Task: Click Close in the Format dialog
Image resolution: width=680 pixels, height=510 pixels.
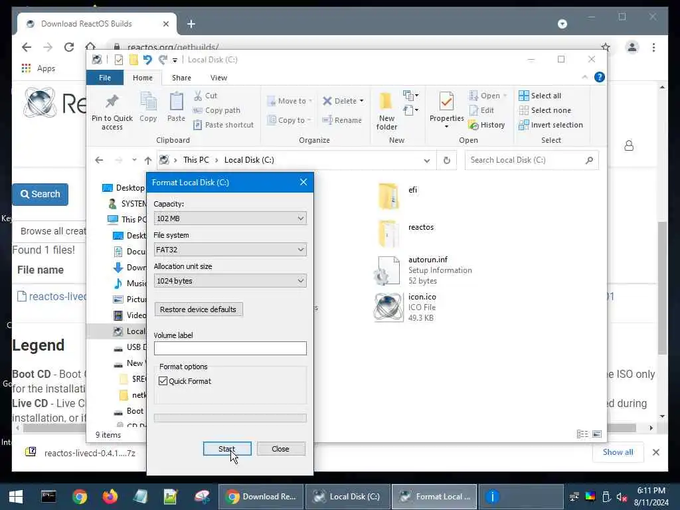Action: [x=281, y=449]
